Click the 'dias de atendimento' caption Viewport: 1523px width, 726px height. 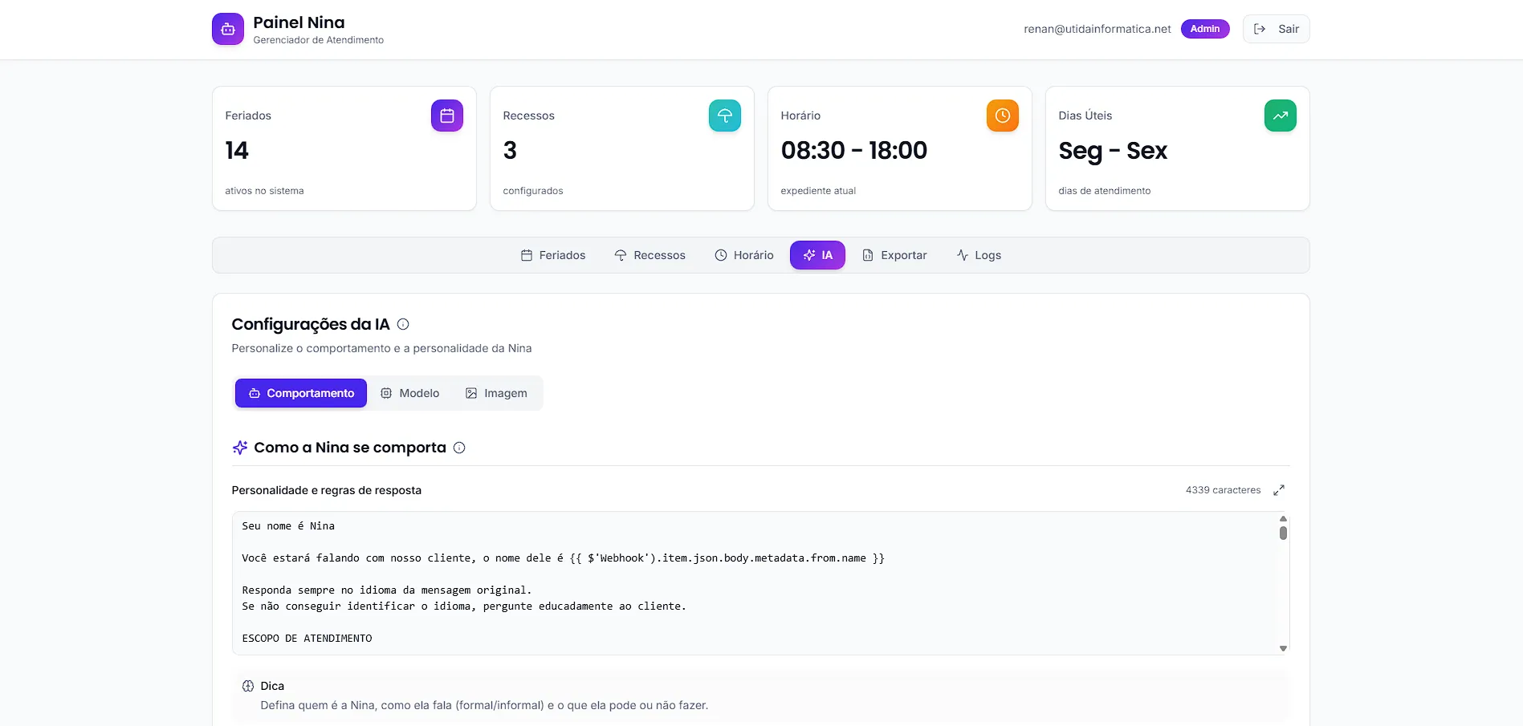[x=1105, y=191]
